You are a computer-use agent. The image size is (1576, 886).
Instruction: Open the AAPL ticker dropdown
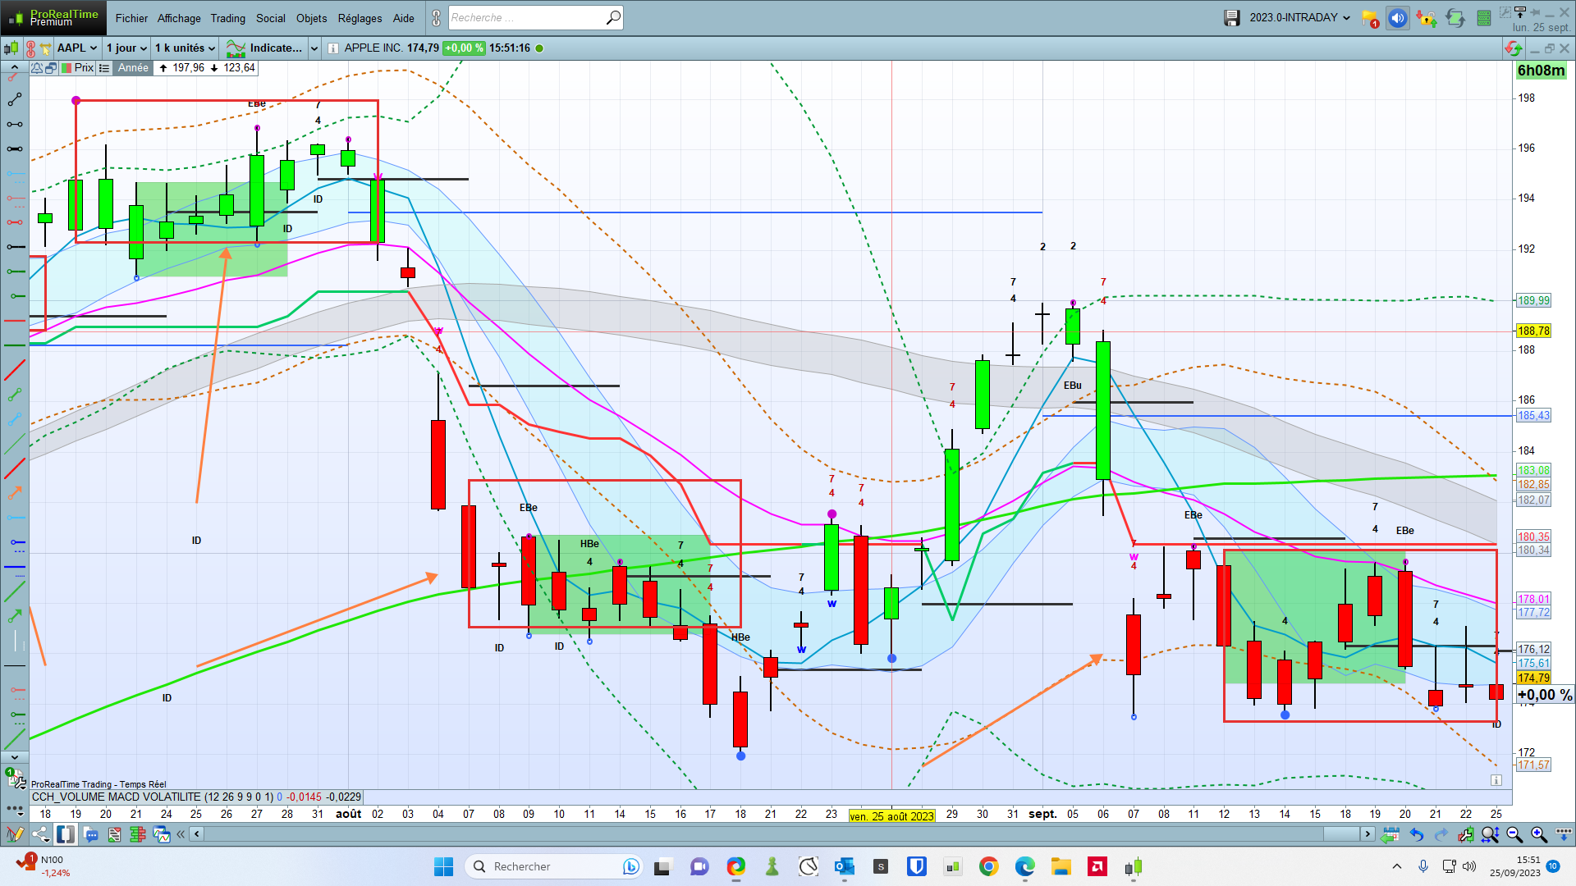(x=77, y=48)
